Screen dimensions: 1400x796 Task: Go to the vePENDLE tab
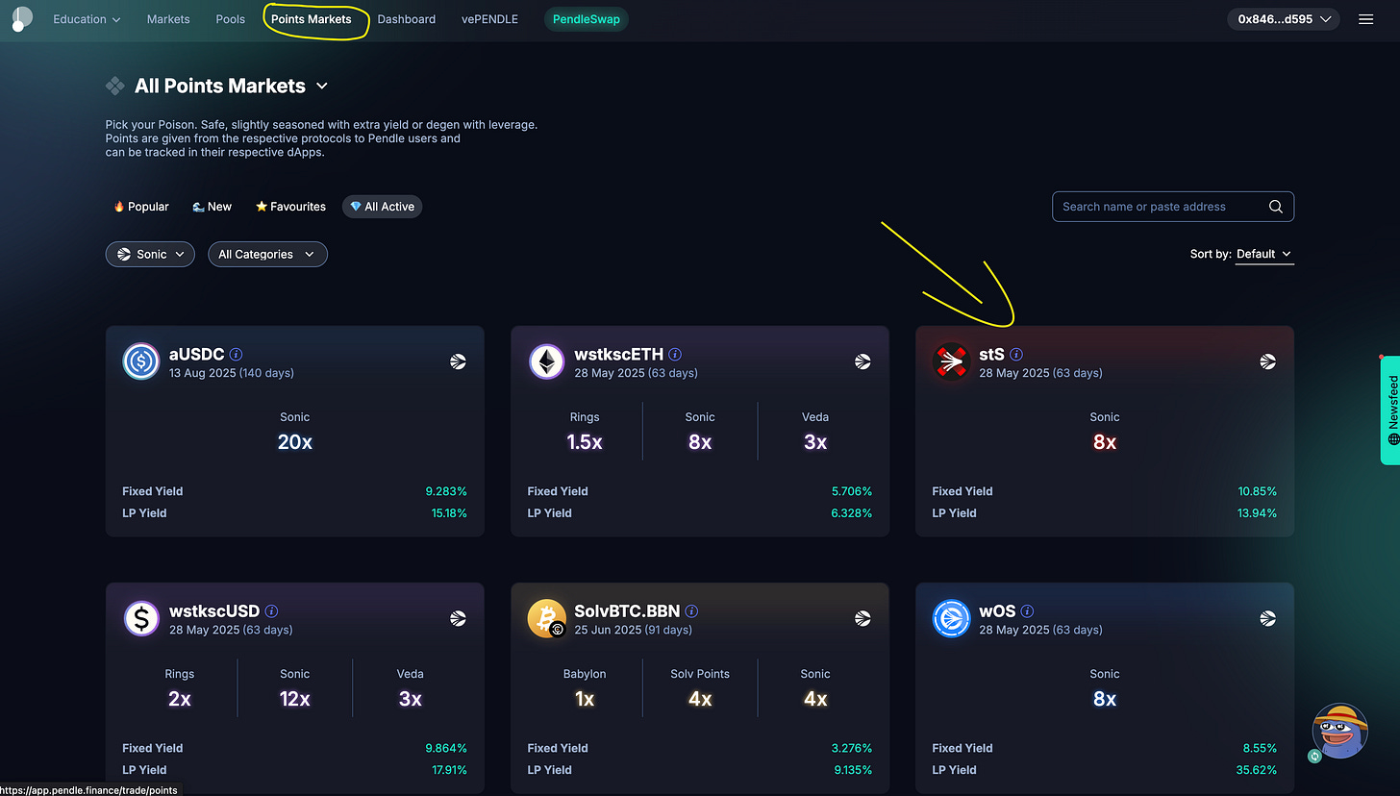[489, 19]
